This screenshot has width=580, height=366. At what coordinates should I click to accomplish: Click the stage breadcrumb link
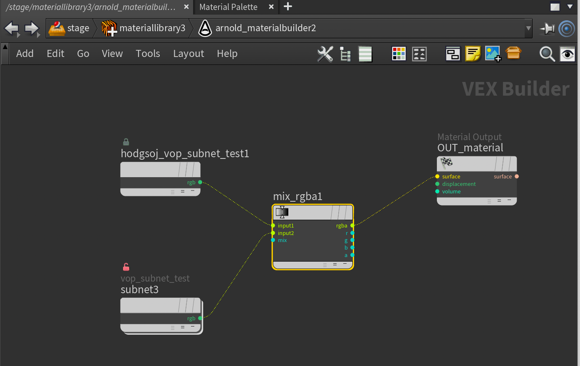point(77,28)
